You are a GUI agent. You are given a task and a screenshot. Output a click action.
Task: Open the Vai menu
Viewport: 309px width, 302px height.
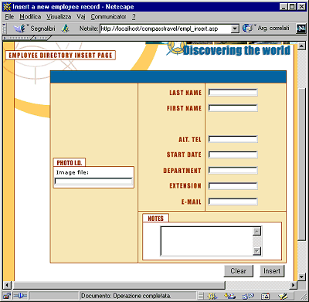pos(80,17)
